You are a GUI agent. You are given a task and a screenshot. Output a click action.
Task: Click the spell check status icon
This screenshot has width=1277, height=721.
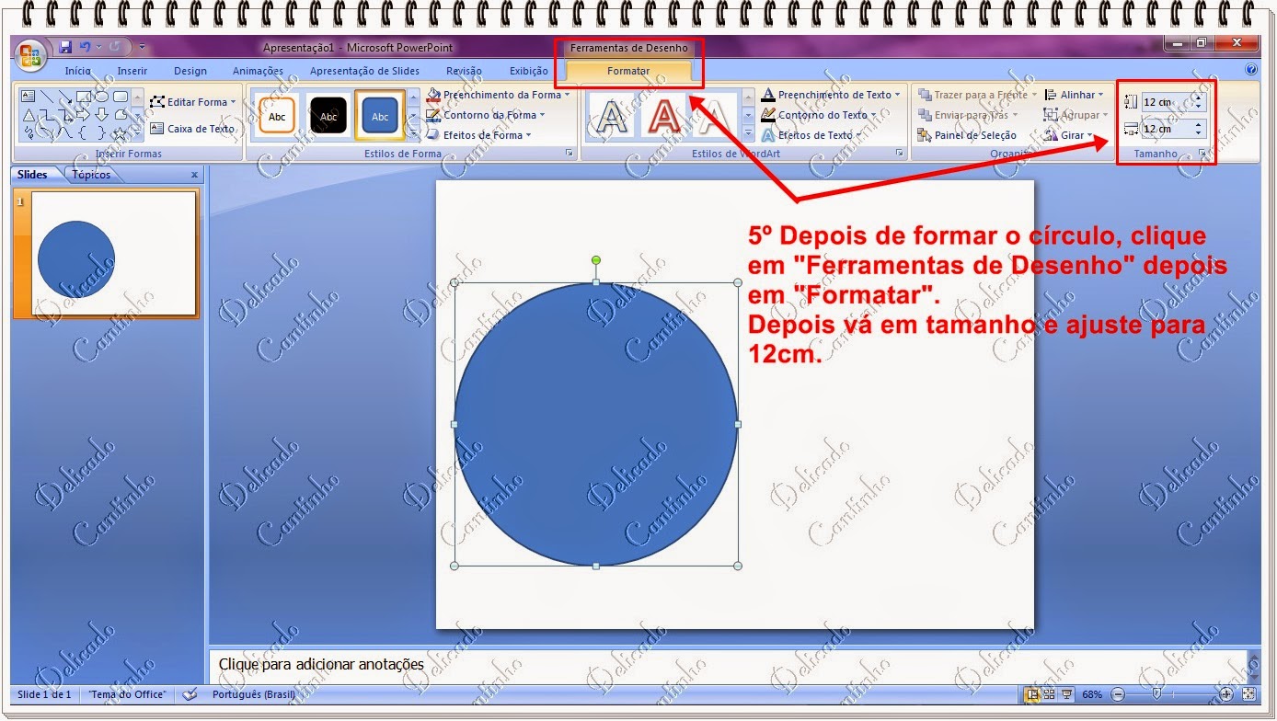pyautogui.click(x=190, y=694)
